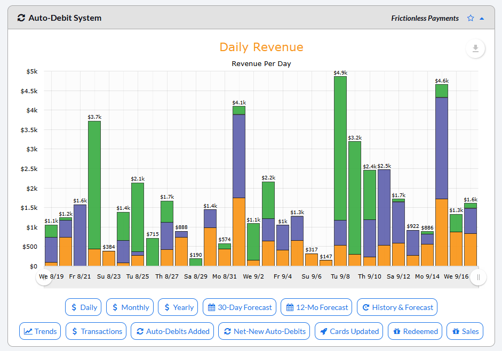Image resolution: width=502 pixels, height=351 pixels.
Task: Open the Trends chart
Action: click(x=40, y=331)
